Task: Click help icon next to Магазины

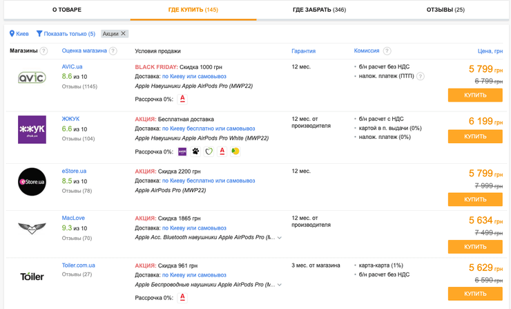Action: (44, 51)
